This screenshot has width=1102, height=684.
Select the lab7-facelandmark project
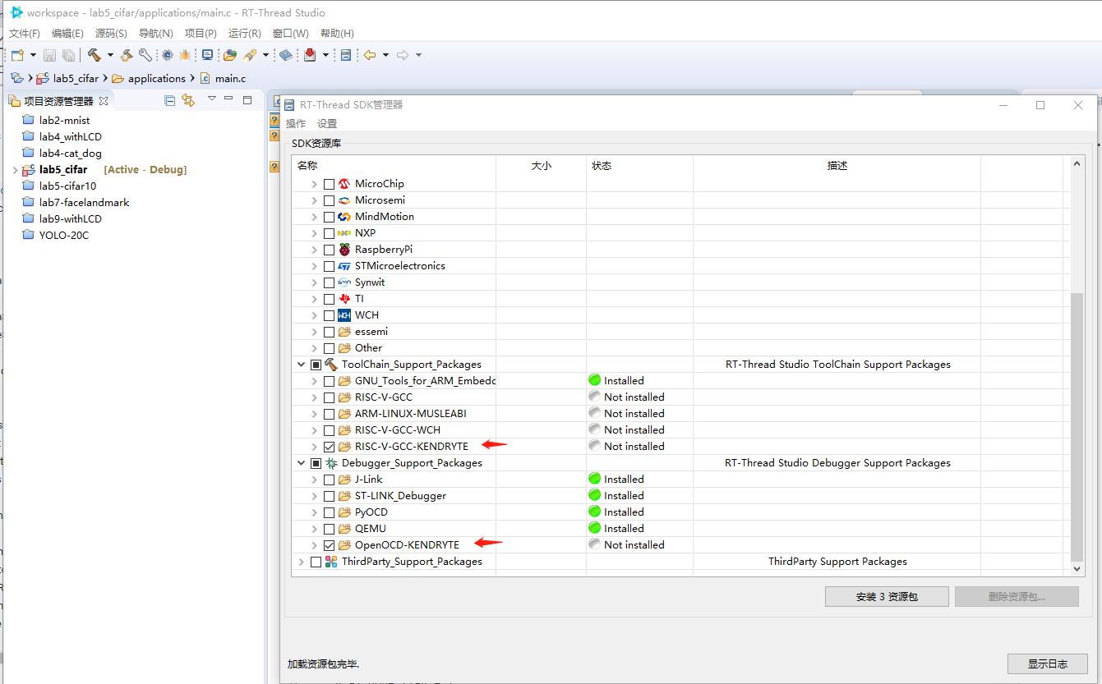(84, 203)
